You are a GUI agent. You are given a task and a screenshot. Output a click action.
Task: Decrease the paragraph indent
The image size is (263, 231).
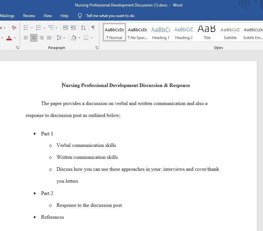(65, 28)
